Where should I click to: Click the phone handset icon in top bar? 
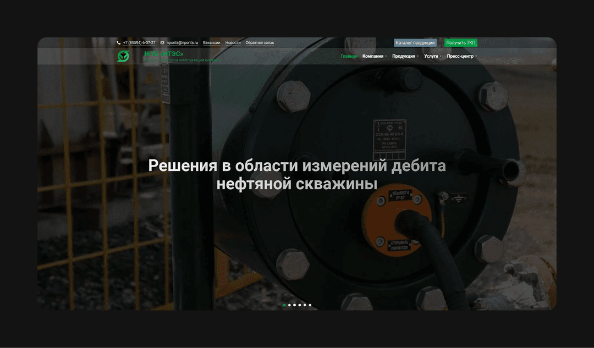(x=119, y=43)
